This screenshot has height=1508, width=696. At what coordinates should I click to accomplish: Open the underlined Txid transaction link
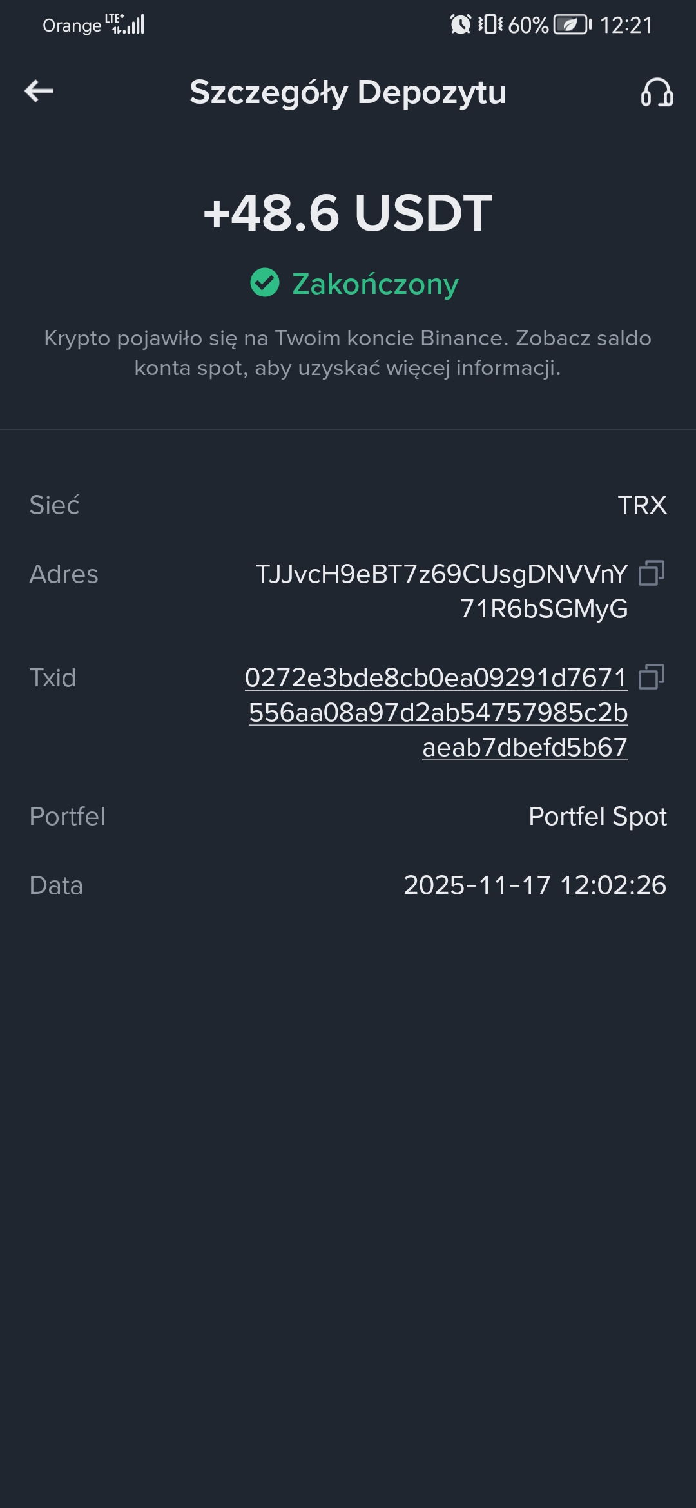[437, 712]
